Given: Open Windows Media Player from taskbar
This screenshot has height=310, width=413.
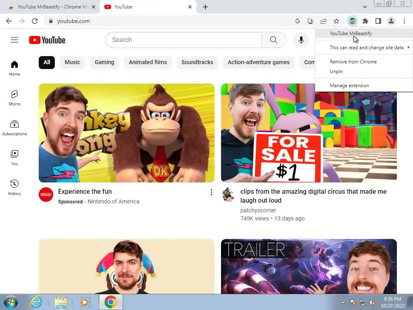Looking at the screenshot, I should [x=85, y=302].
